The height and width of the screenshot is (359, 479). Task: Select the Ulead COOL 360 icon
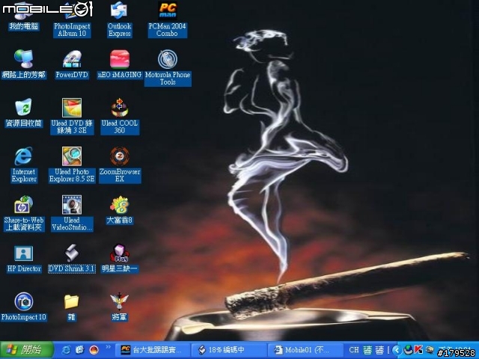click(120, 117)
